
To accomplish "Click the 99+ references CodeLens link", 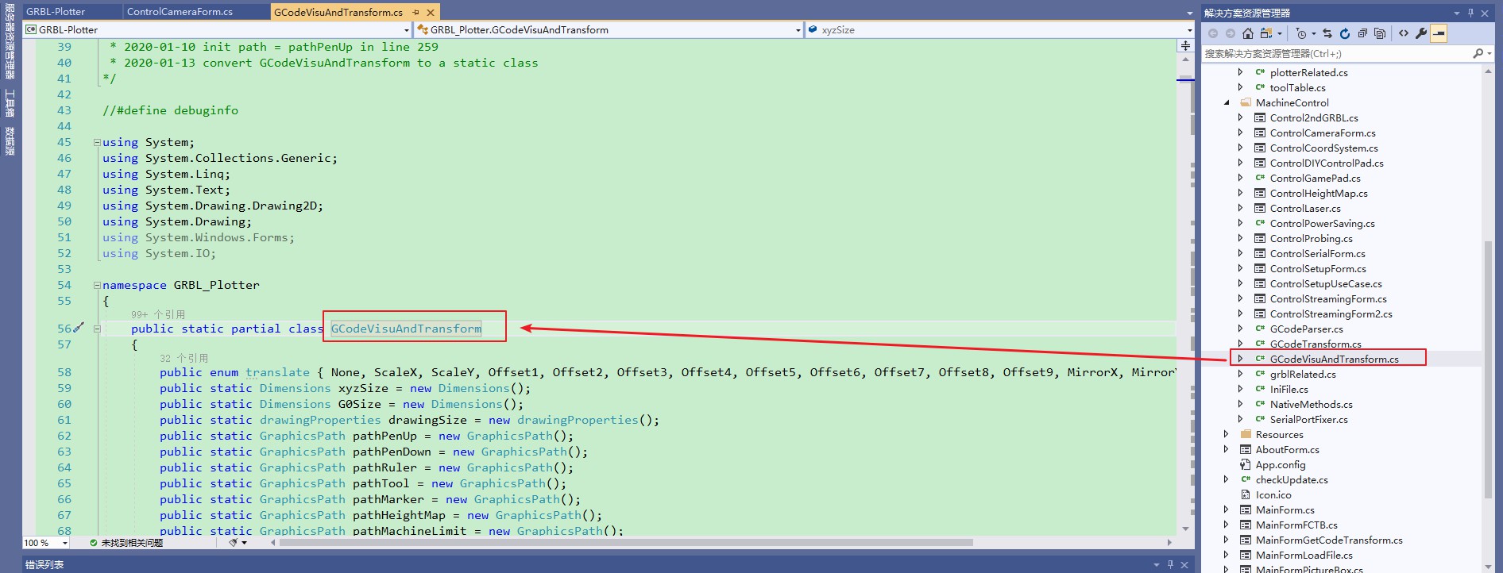I will point(157,314).
